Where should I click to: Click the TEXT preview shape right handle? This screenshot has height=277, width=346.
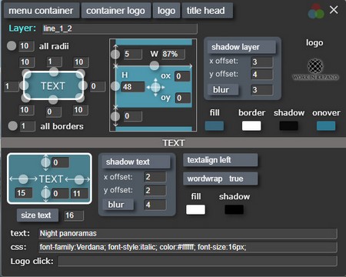pos(83,85)
